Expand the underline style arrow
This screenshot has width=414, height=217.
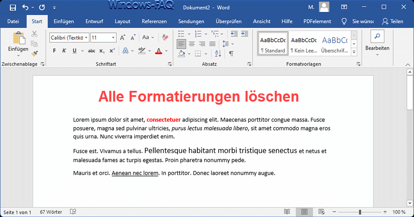(x=83, y=51)
